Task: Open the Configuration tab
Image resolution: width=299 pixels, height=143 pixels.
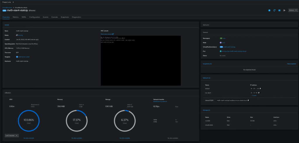Action: click(x=34, y=17)
